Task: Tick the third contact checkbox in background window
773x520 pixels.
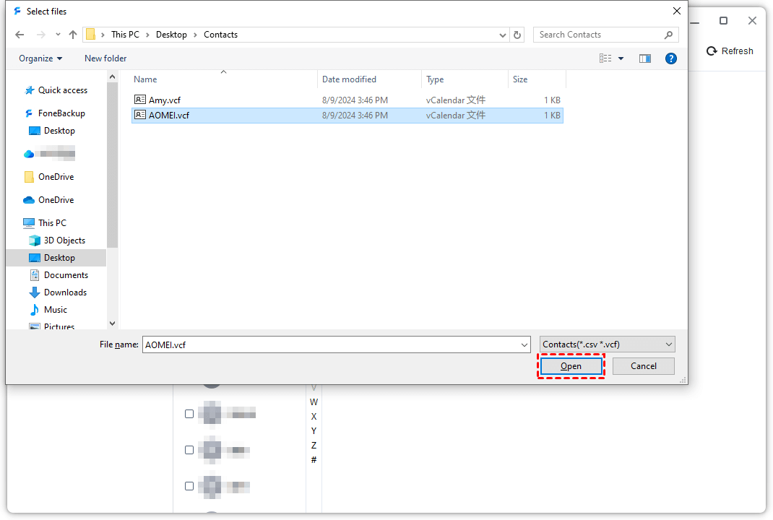Action: (x=189, y=486)
